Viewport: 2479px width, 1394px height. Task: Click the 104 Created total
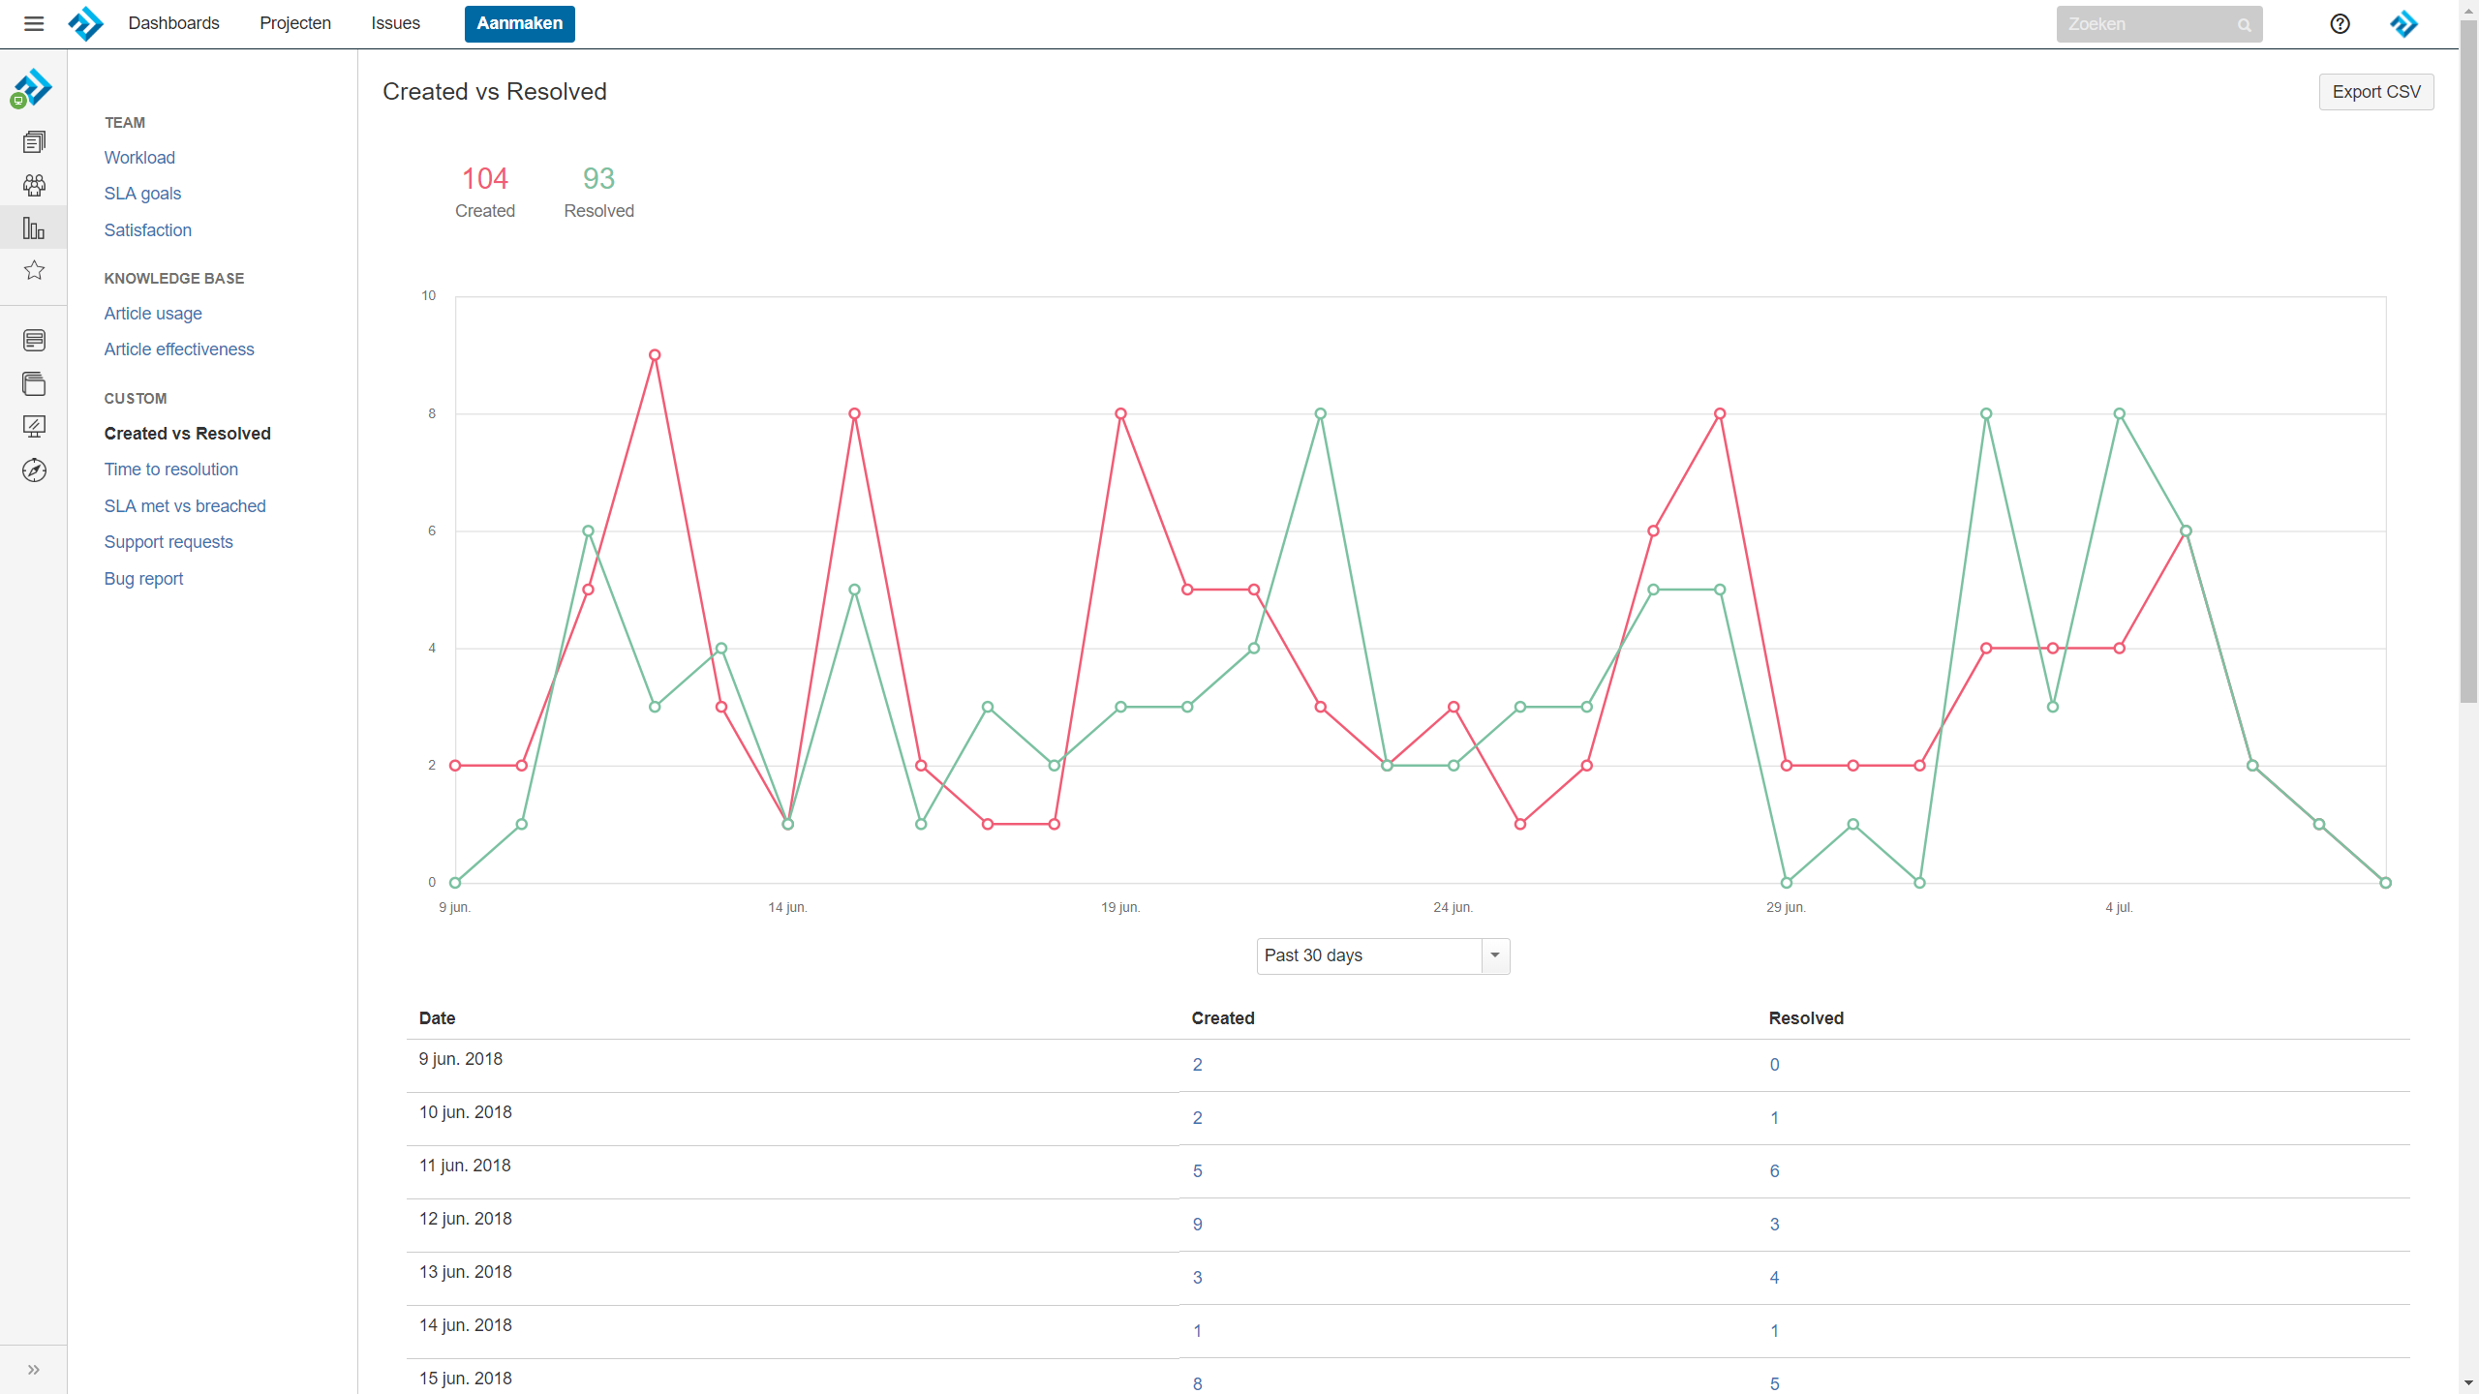click(x=485, y=178)
